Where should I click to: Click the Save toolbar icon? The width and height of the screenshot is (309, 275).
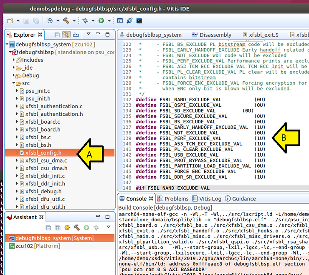tap(26, 21)
